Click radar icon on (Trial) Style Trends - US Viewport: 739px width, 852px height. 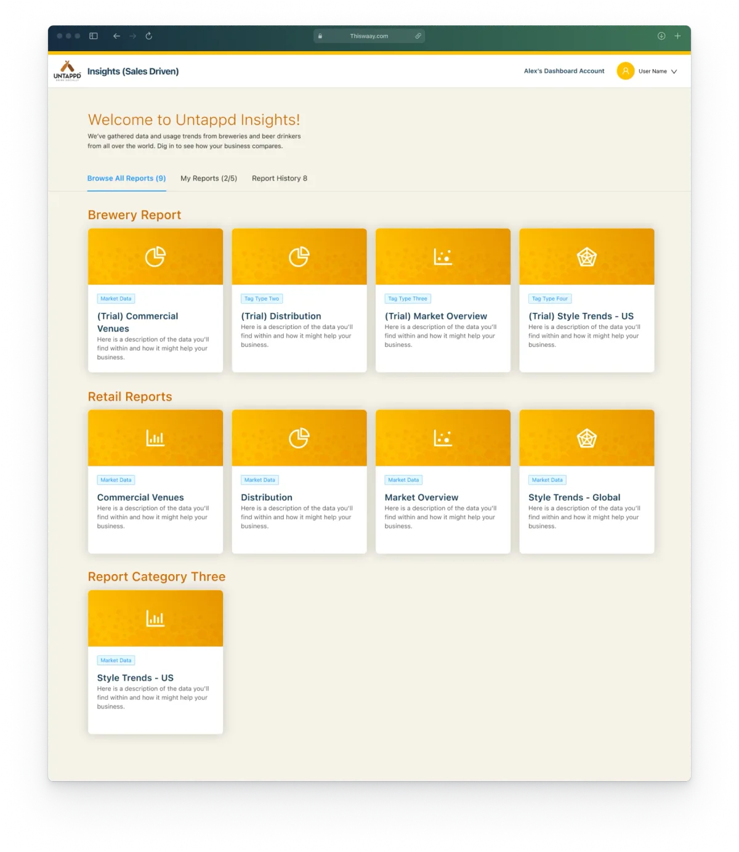pyautogui.click(x=587, y=256)
